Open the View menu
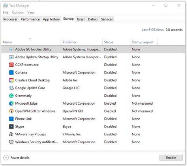This screenshot has width=187, height=166. coord(31,12)
